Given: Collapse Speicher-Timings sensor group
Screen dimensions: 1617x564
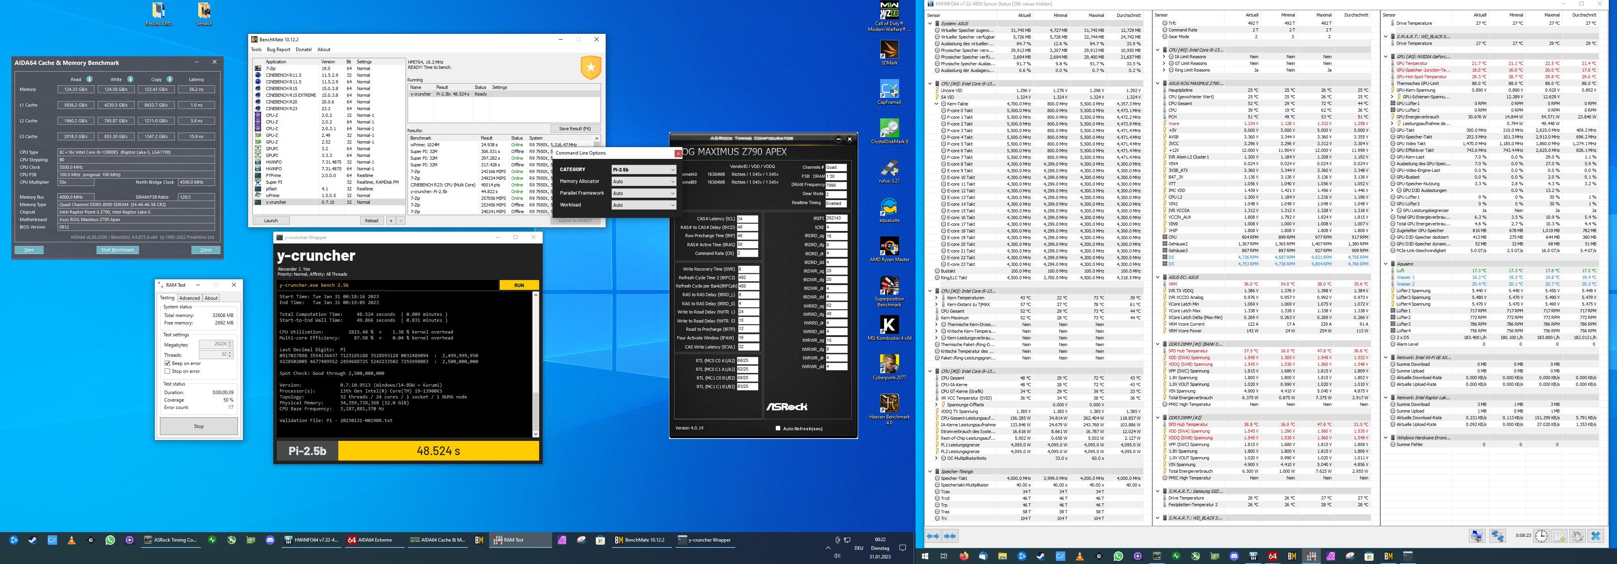Looking at the screenshot, I should (x=930, y=471).
